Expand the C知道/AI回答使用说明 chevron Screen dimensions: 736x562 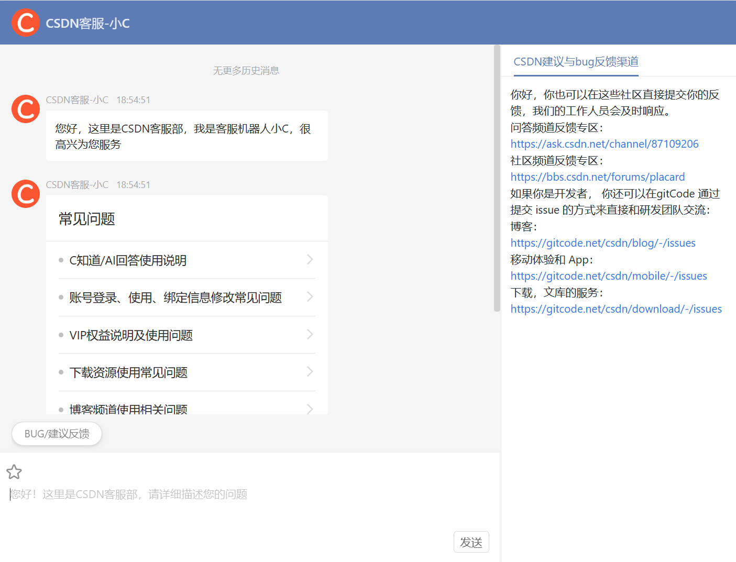310,259
